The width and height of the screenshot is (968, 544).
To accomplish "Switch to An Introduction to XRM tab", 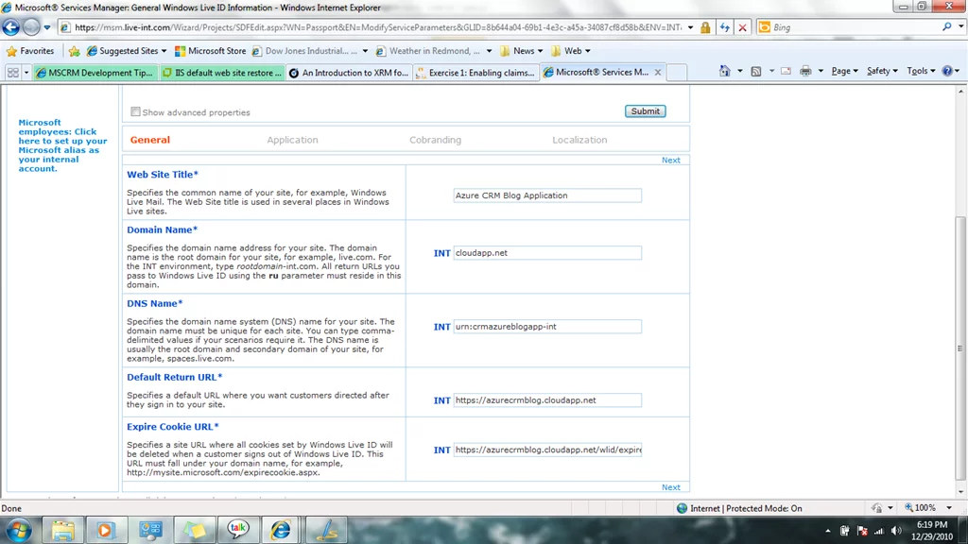I will pyautogui.click(x=349, y=73).
